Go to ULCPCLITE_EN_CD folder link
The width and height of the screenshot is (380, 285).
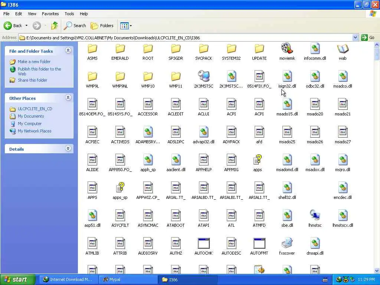(x=35, y=109)
